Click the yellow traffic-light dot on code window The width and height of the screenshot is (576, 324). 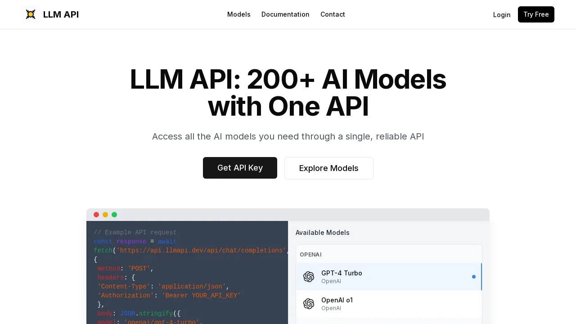(x=105, y=215)
